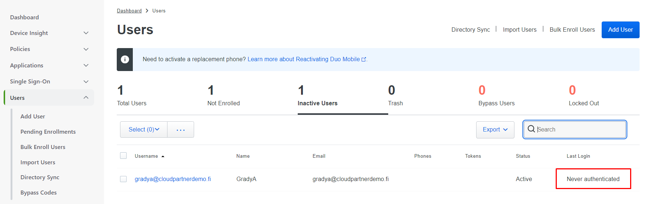Viewport: 648px width, 204px height.
Task: Open Pending Enrollments in the sidebar
Action: click(x=48, y=132)
